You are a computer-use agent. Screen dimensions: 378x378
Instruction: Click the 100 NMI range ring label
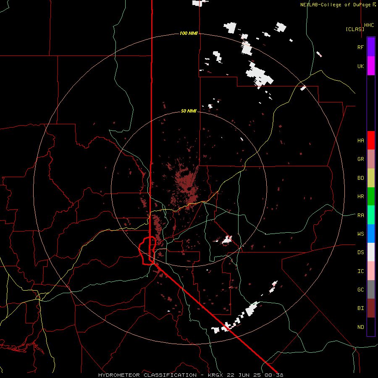(189, 33)
